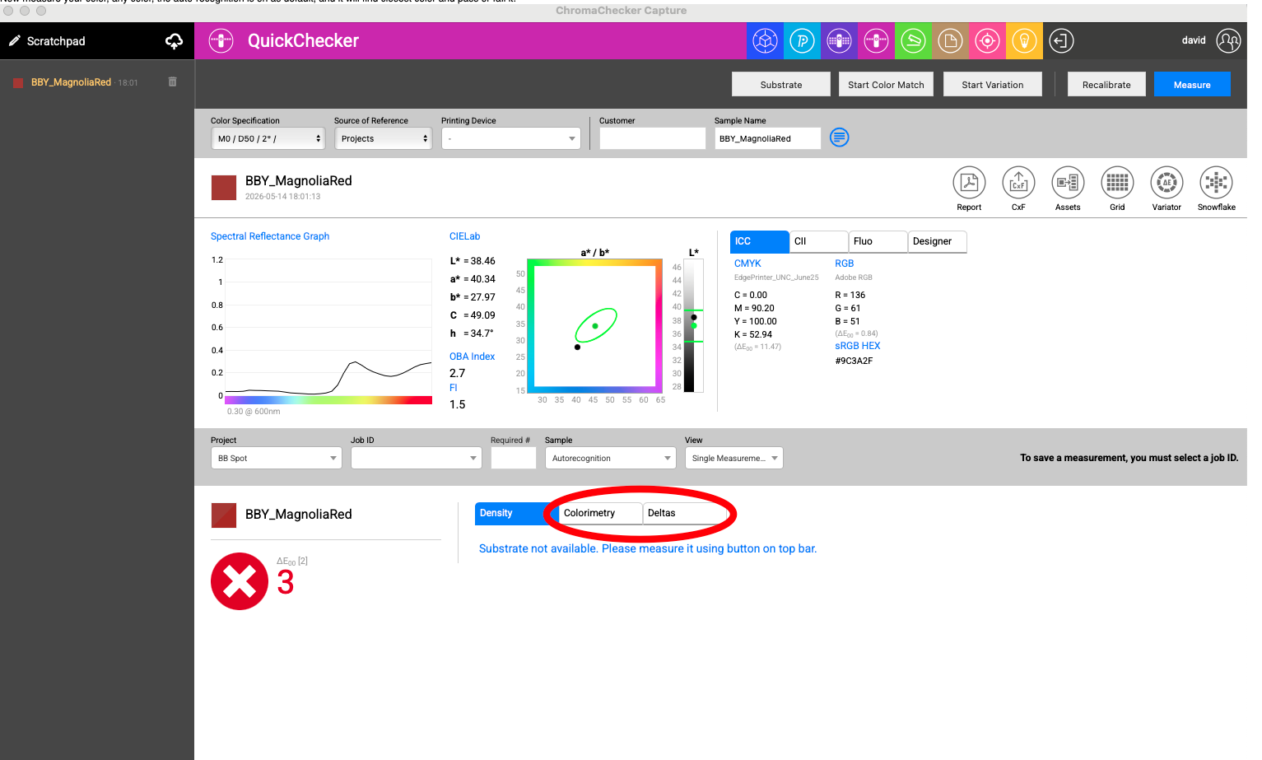The image size is (1262, 760).
Task: Export measurement with the CxF icon
Action: [1018, 182]
